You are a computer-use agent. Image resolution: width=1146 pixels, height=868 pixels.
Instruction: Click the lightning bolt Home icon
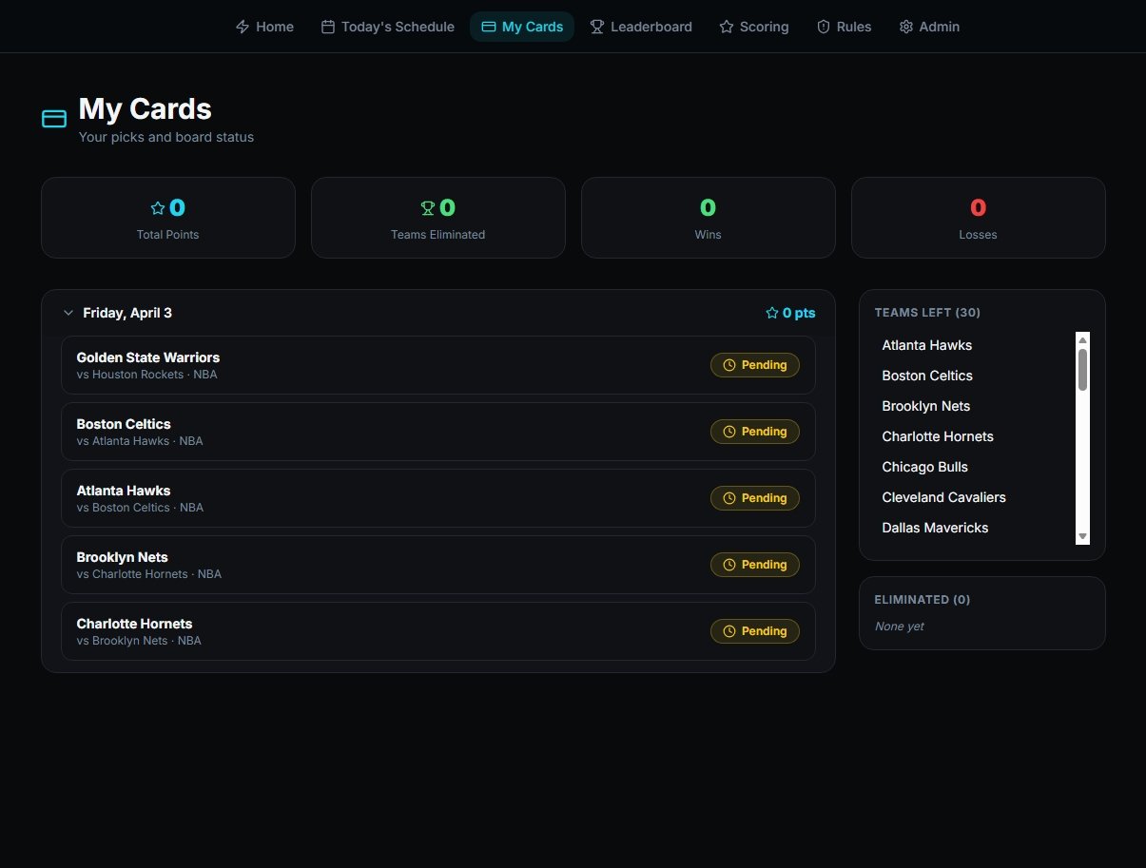click(x=243, y=27)
